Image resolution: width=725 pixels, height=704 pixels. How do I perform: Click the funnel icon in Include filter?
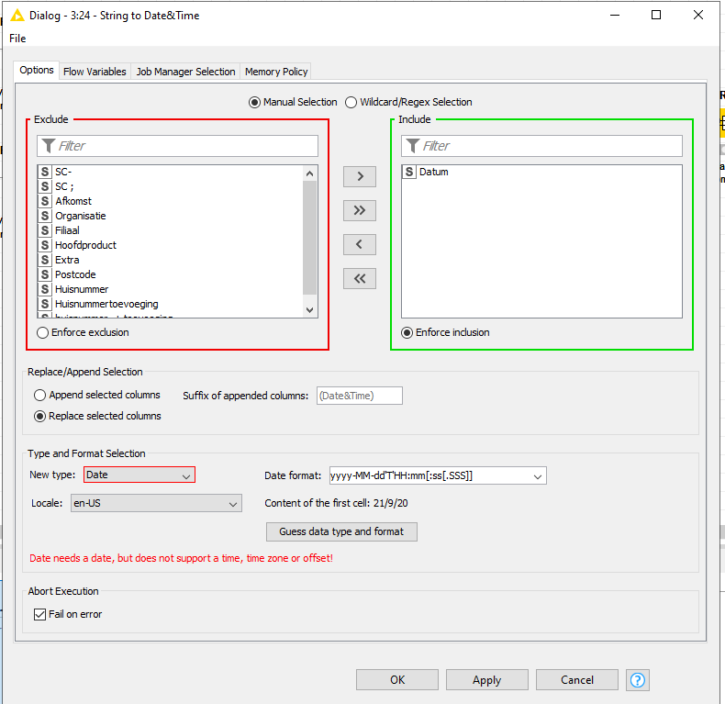(x=412, y=146)
